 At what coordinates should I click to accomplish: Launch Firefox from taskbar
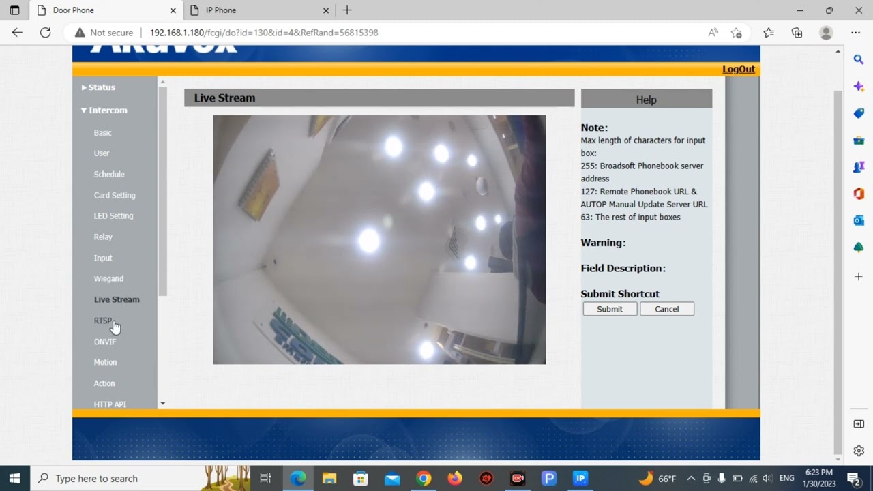coord(455,478)
